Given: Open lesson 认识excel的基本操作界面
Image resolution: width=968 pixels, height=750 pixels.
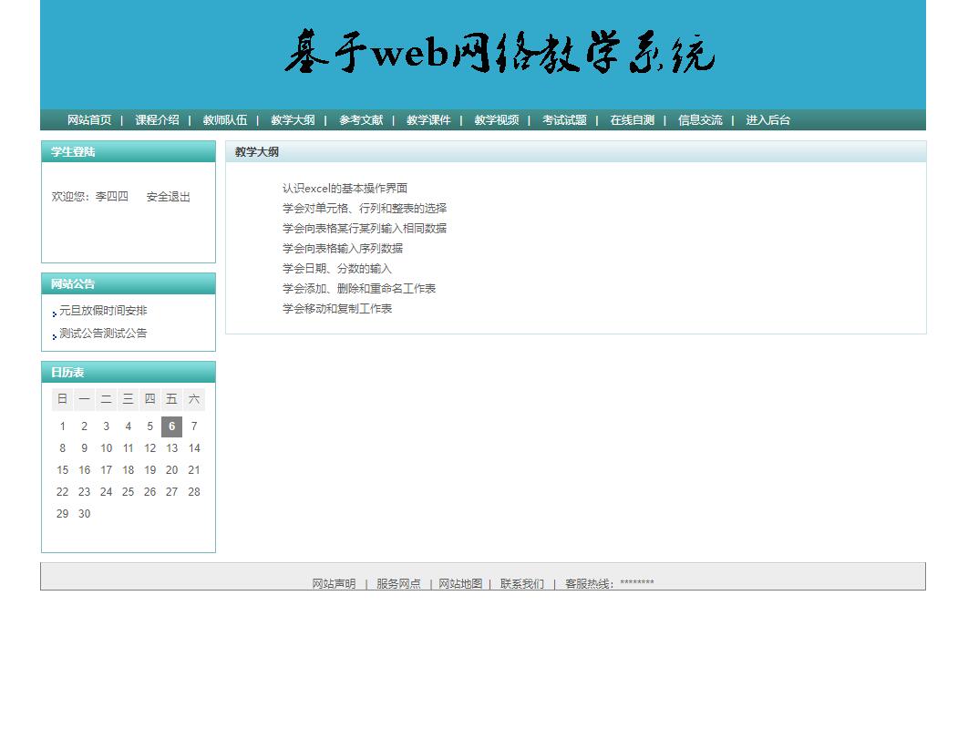Looking at the screenshot, I should coord(345,188).
